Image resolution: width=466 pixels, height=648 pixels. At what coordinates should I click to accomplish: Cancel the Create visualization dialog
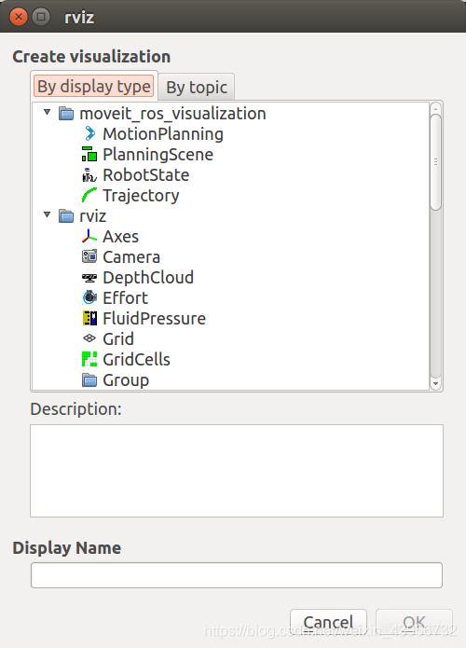[x=328, y=622]
